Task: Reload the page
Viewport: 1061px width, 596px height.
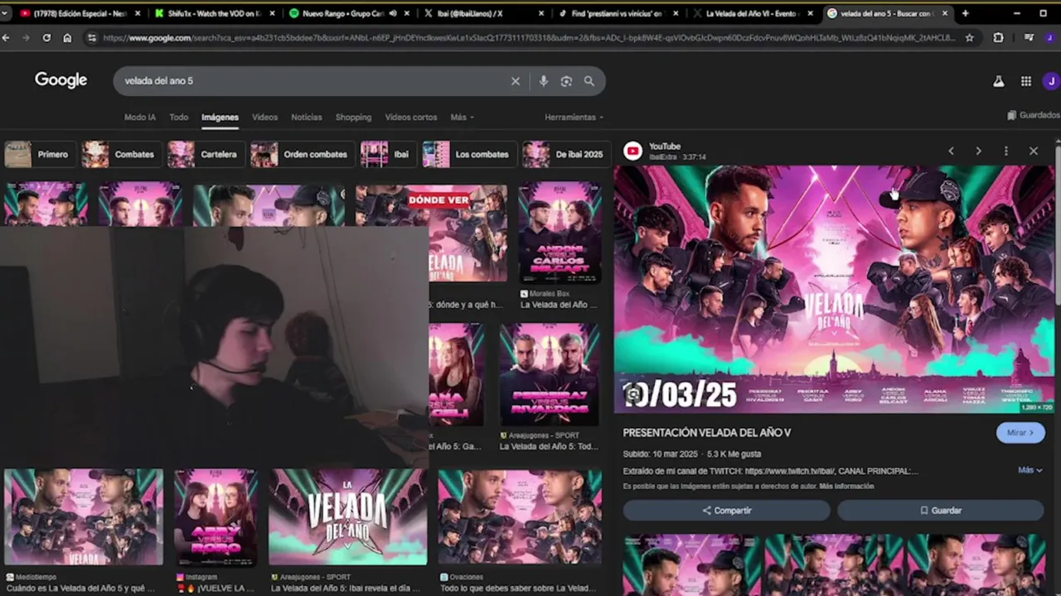Action: coord(46,37)
